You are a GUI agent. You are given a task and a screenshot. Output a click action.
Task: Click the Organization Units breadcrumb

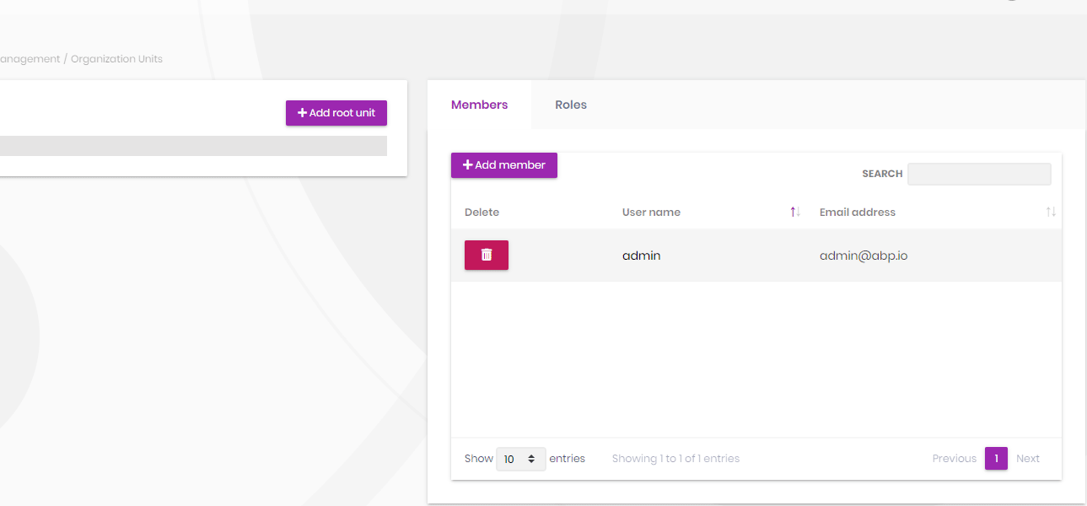[116, 59]
